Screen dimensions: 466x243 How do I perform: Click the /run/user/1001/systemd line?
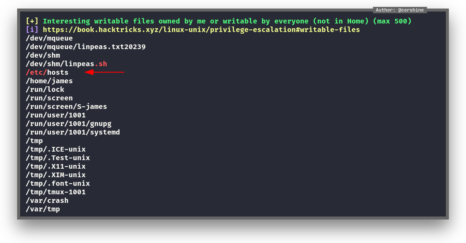[x=73, y=132]
